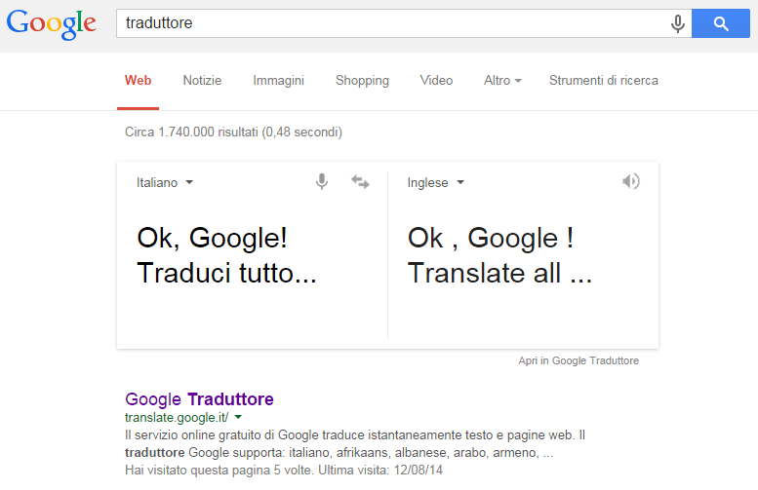Expand the Altro menu
The width and height of the screenshot is (758, 490).
(502, 80)
